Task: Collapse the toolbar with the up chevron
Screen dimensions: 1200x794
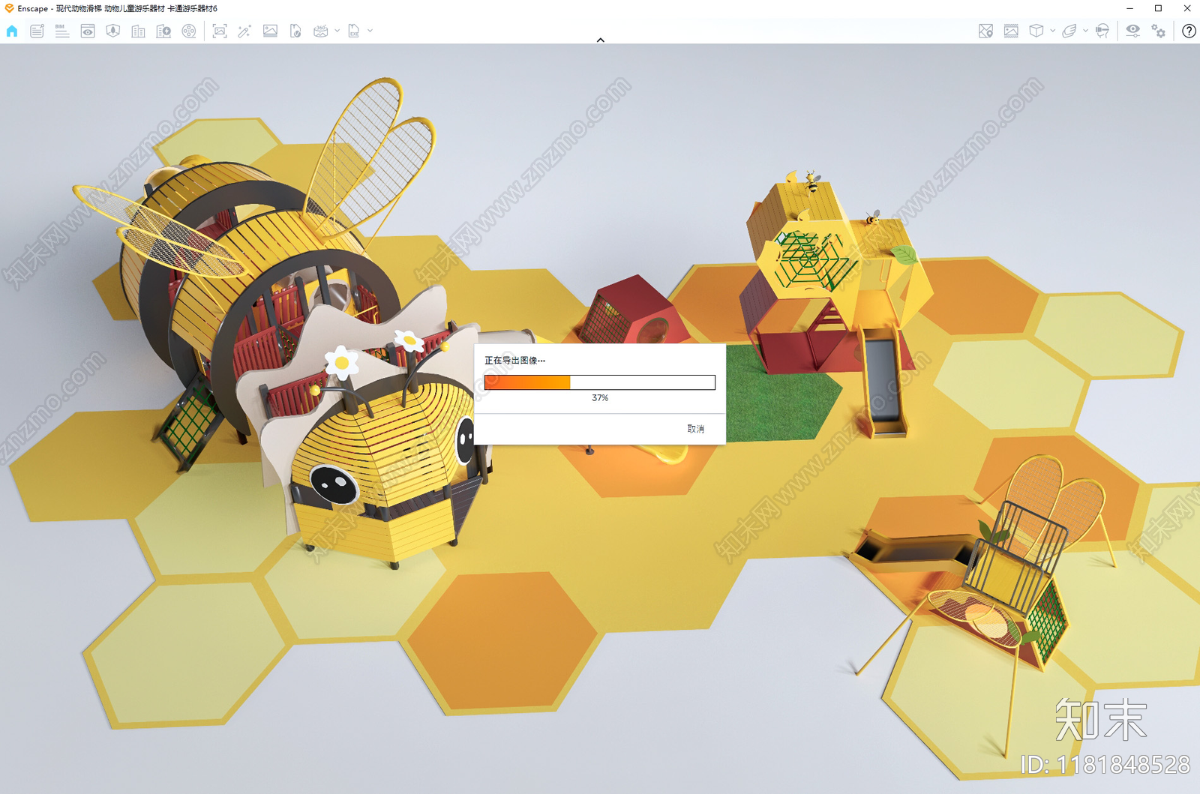Action: 600,40
